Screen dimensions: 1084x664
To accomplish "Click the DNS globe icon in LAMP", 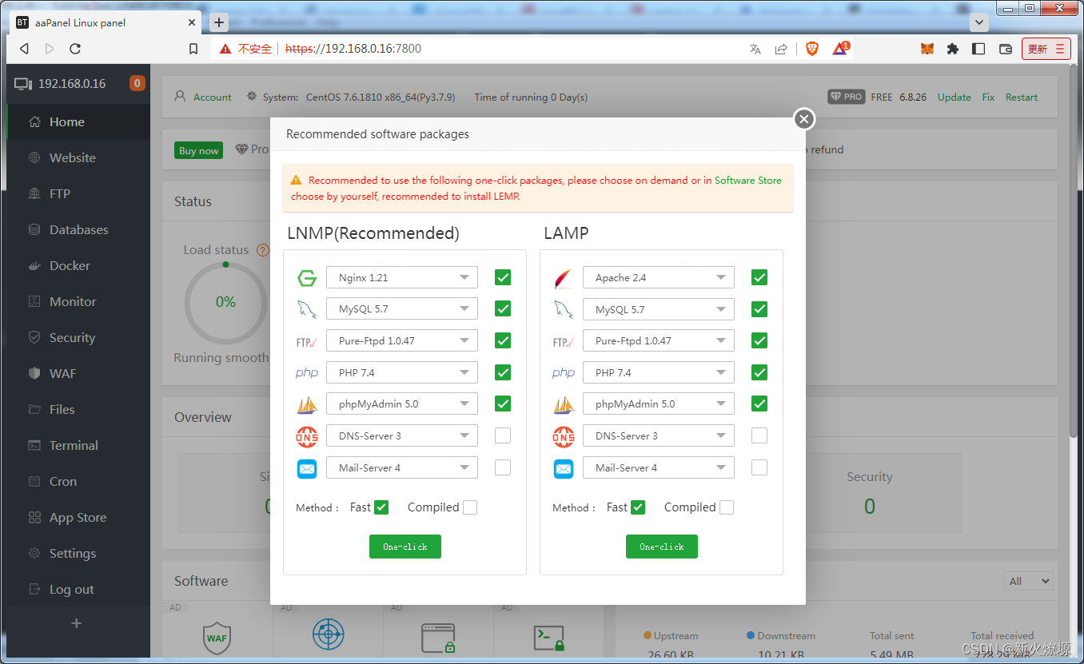I will tap(564, 436).
